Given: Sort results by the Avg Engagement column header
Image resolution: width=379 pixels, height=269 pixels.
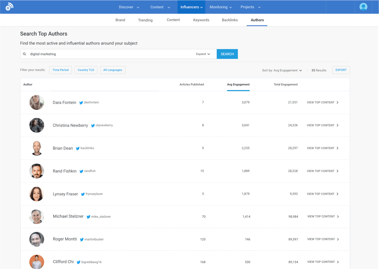Looking at the screenshot, I should [x=238, y=84].
